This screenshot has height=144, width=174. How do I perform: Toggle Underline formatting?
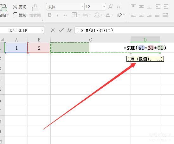(x=66, y=15)
